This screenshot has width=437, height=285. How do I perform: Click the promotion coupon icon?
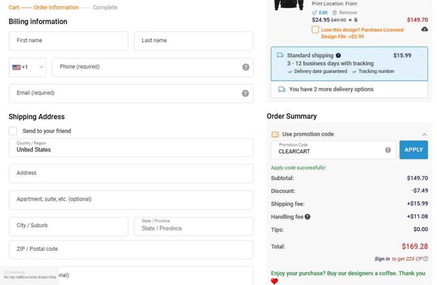tap(274, 134)
